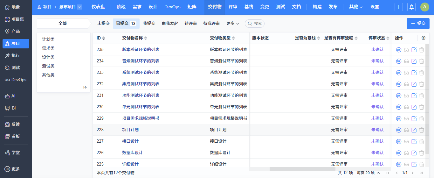Open 看板 in the left sidebar
434x178 pixels.
coord(16,136)
